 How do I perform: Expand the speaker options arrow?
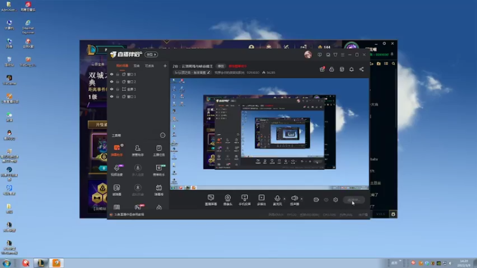click(x=302, y=199)
